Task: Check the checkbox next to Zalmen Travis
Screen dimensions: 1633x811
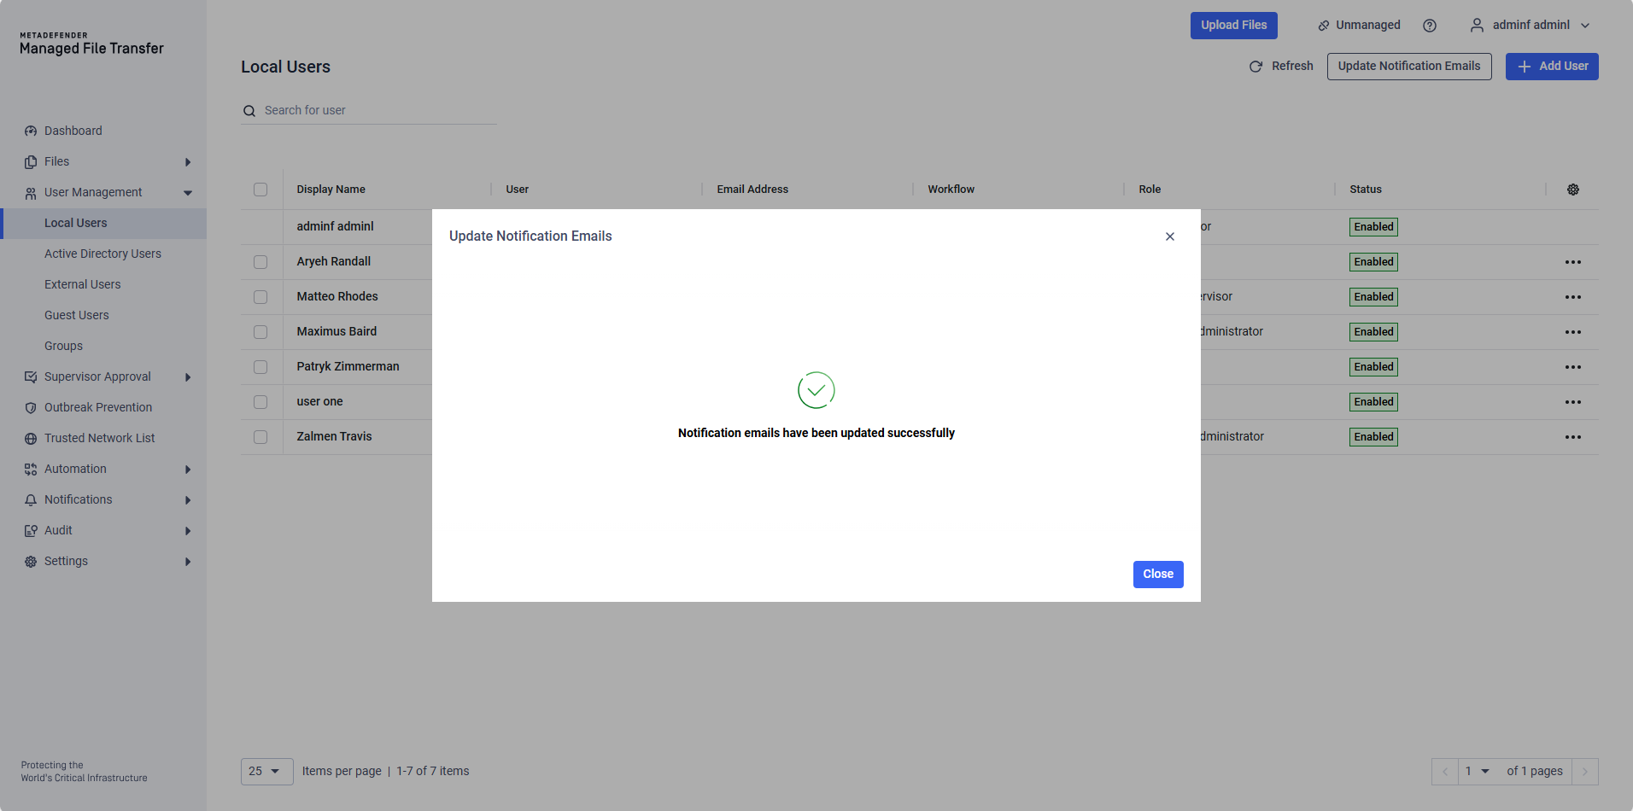Action: coord(260,436)
